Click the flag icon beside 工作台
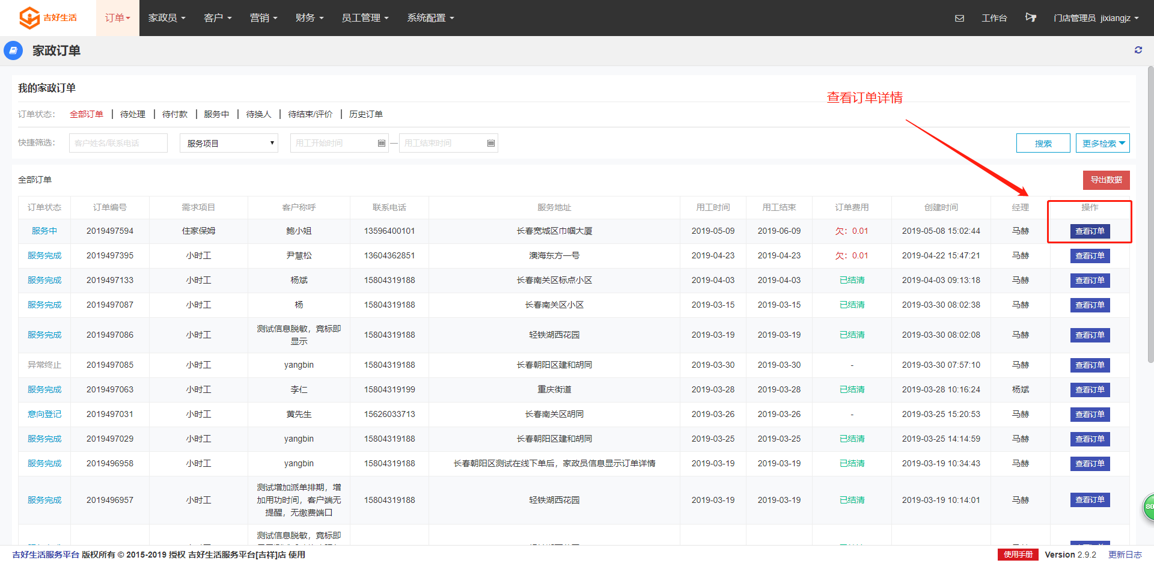 [x=1031, y=17]
